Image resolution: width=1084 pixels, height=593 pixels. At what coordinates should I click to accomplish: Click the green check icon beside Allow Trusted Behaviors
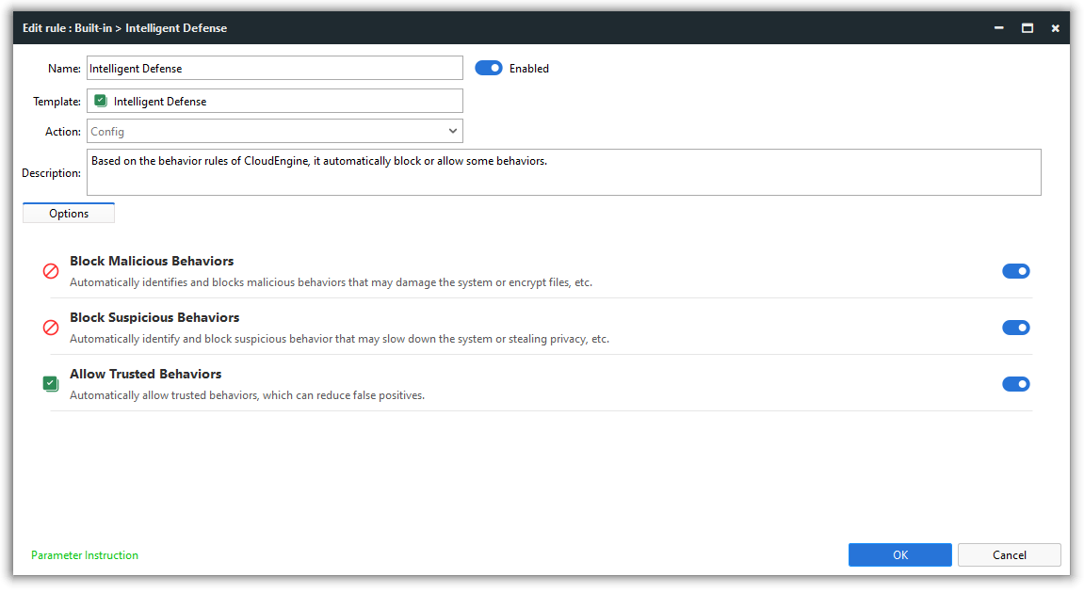pyautogui.click(x=51, y=384)
